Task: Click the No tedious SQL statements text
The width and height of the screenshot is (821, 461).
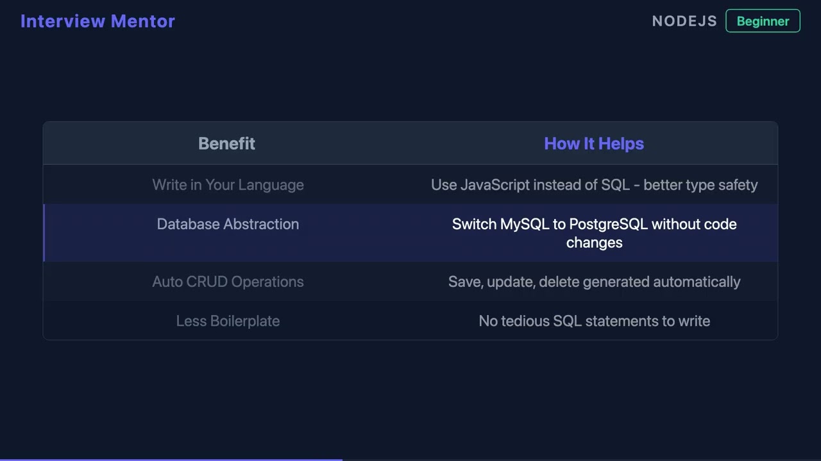Action: tap(594, 321)
